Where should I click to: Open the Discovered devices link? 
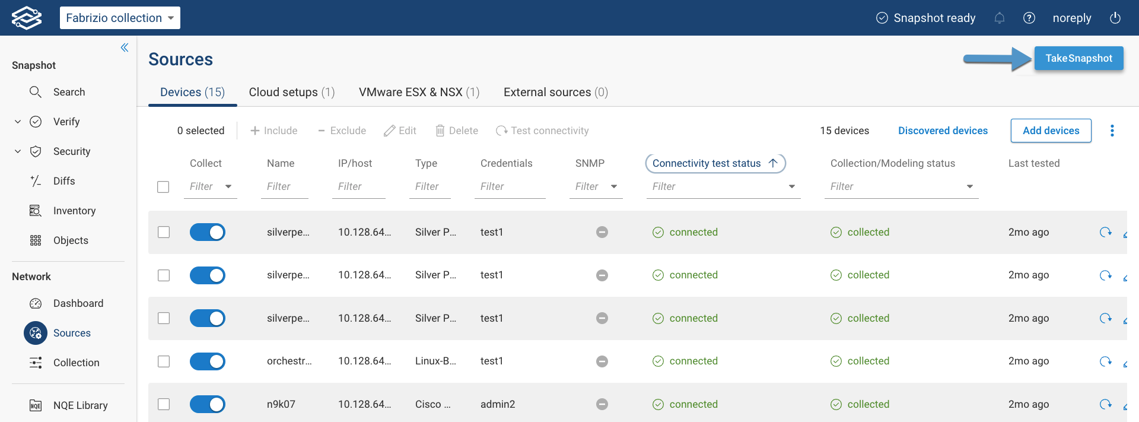tap(943, 131)
